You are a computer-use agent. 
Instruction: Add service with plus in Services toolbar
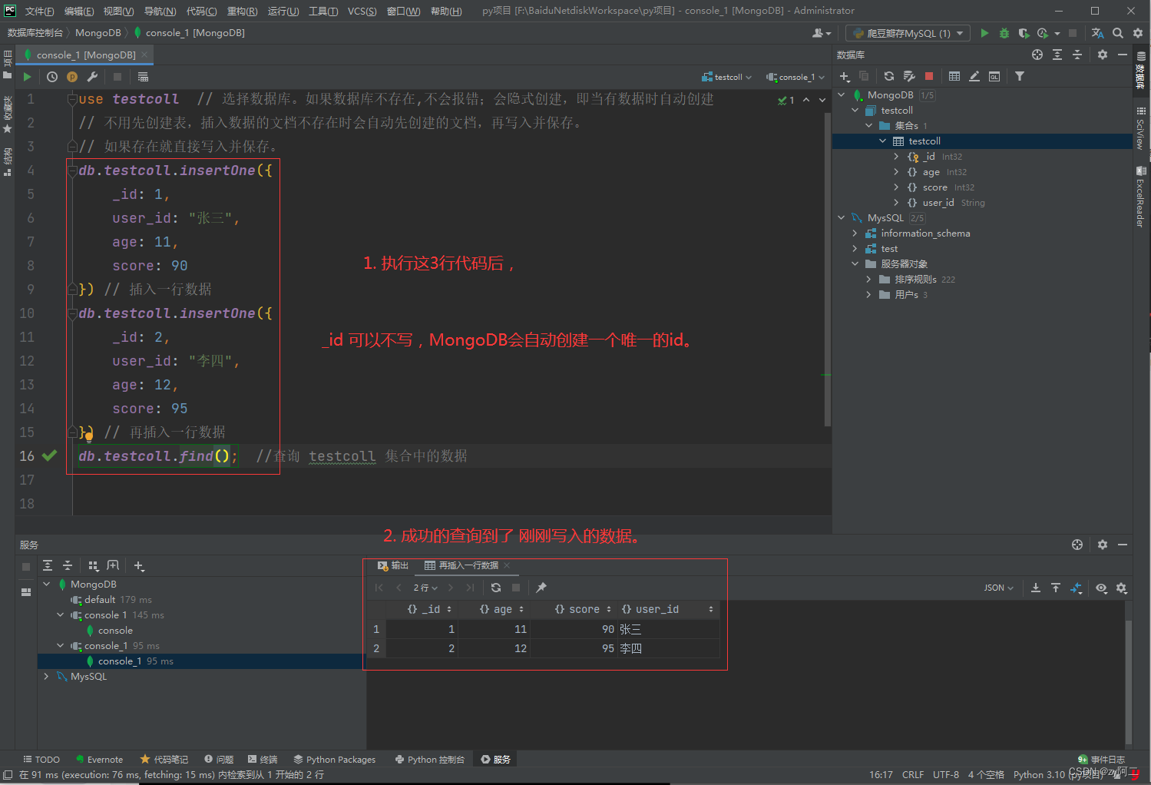pos(139,565)
